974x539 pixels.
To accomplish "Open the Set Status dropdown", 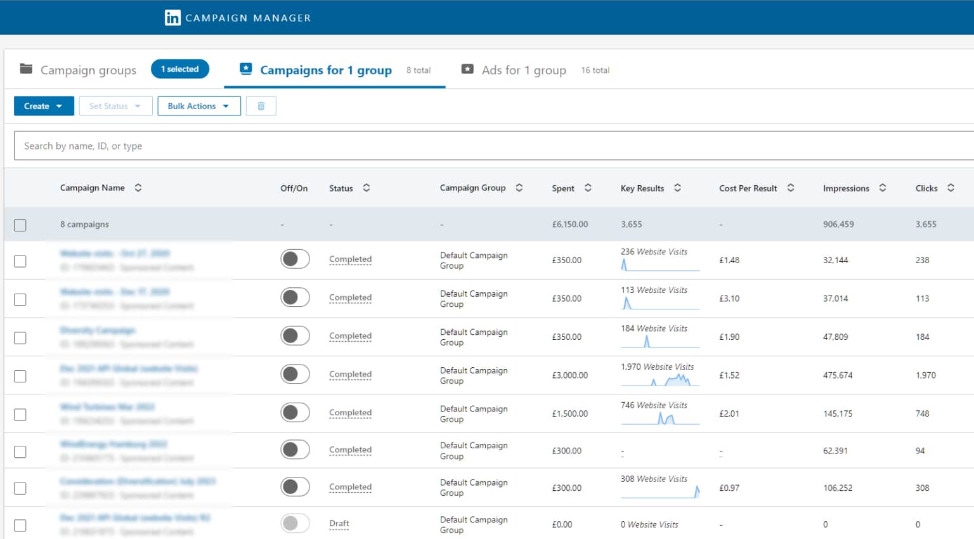I will 115,106.
